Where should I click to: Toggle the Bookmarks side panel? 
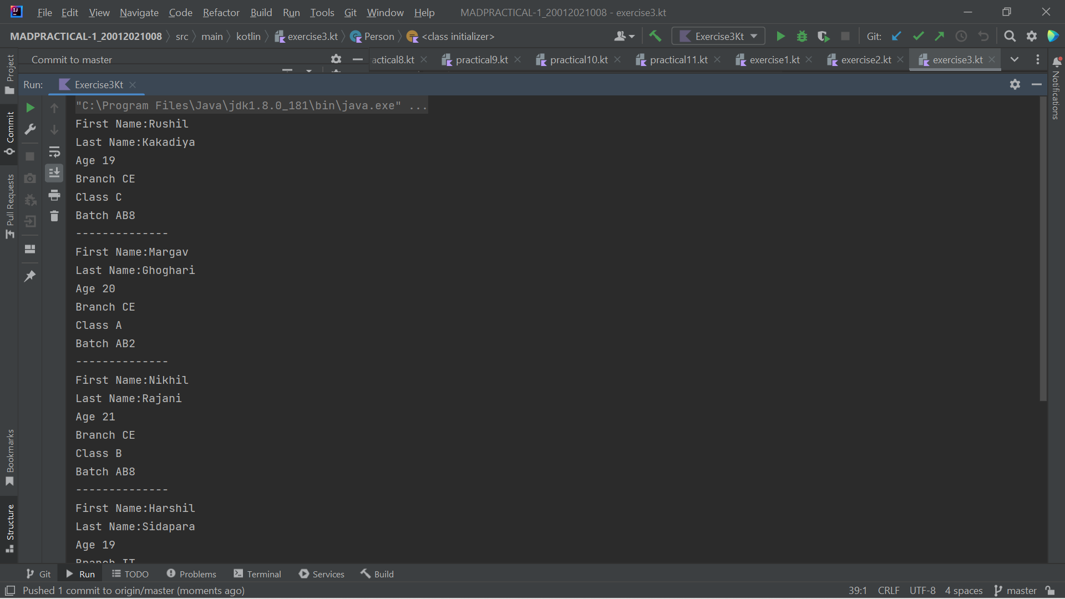click(x=10, y=458)
